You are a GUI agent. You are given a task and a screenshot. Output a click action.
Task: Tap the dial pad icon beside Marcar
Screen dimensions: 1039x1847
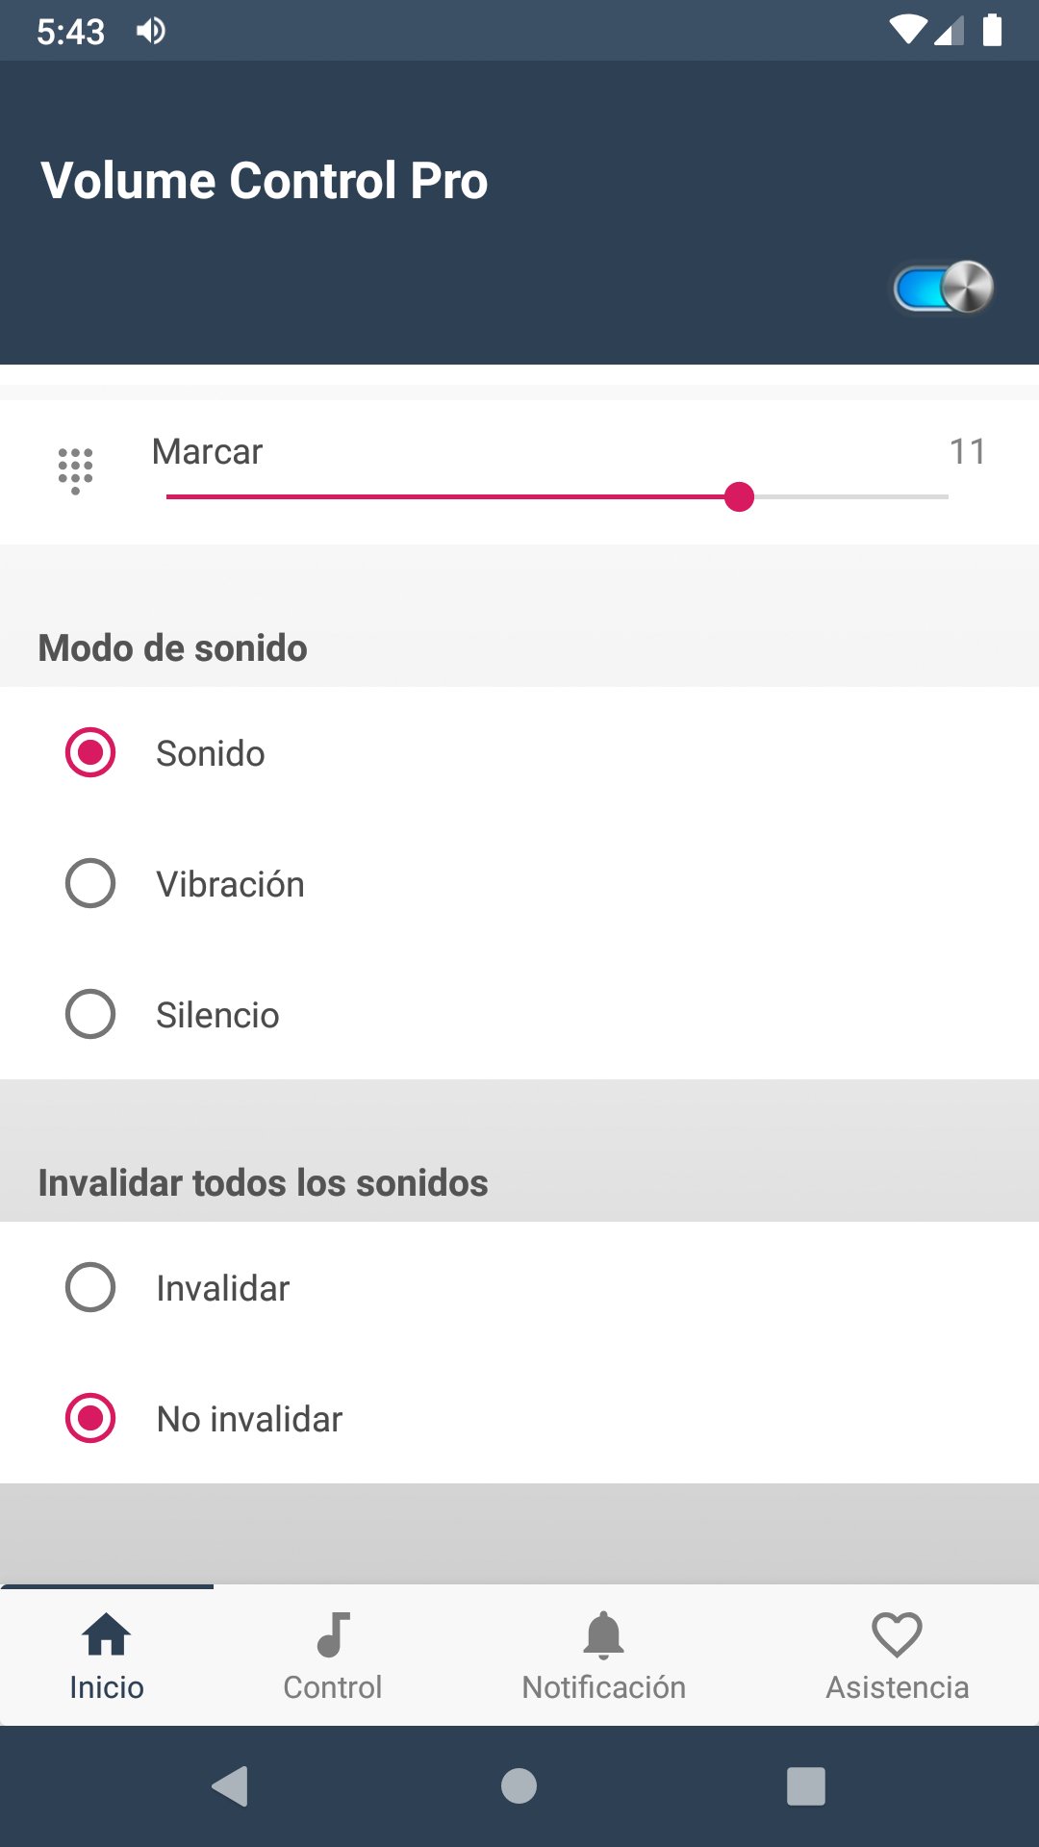coord(75,470)
